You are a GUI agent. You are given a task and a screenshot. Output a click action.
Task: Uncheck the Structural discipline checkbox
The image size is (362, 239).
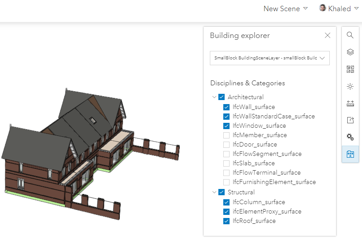click(x=221, y=192)
